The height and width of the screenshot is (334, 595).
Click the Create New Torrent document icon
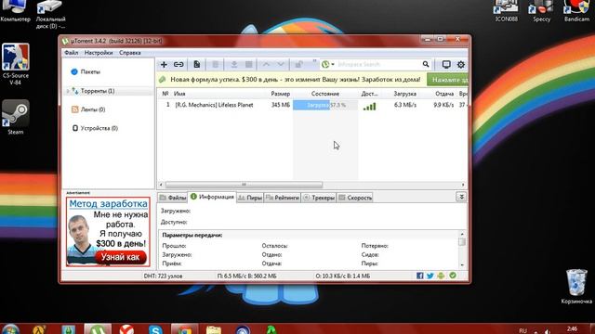pyautogui.click(x=196, y=65)
